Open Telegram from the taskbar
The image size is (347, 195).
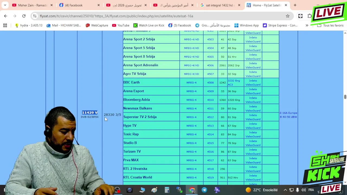(204, 190)
